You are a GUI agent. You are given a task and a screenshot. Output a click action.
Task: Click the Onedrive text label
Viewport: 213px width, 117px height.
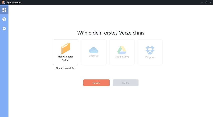94,56
